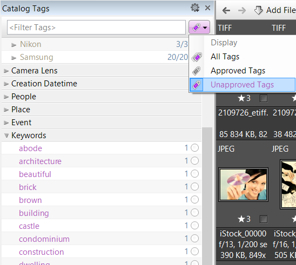The width and height of the screenshot is (296, 265).
Task: Click the Samsung 20/20 count
Action: tap(178, 57)
